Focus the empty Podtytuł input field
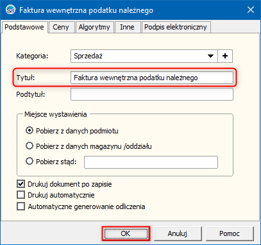This screenshot has width=261, height=245. pyautogui.click(x=152, y=94)
